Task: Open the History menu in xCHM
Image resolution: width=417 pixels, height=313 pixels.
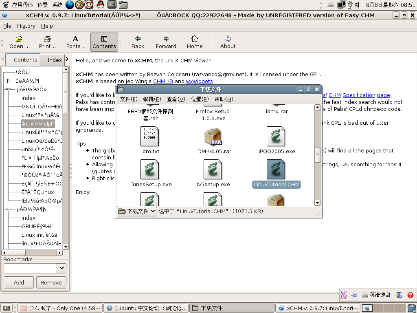Action: click(26, 26)
